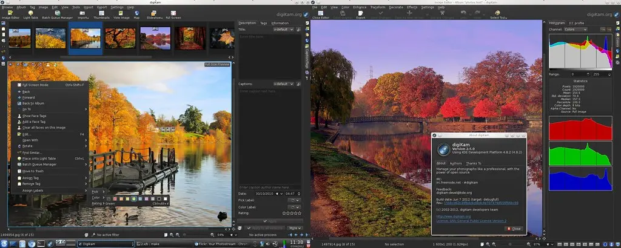Open Authors tab in About digiKam dialog
621x248 pixels.
455,163
